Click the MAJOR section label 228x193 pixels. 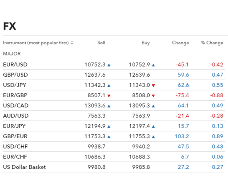(x=12, y=54)
